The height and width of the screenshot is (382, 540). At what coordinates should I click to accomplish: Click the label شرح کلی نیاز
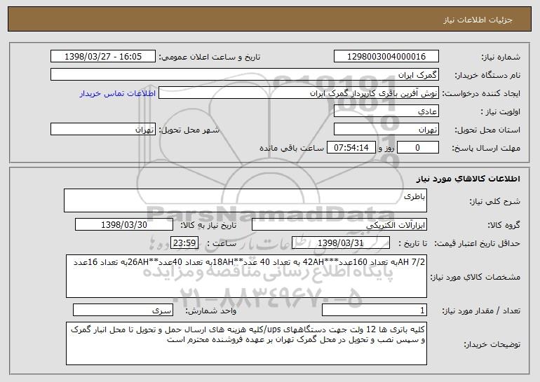coord(495,201)
